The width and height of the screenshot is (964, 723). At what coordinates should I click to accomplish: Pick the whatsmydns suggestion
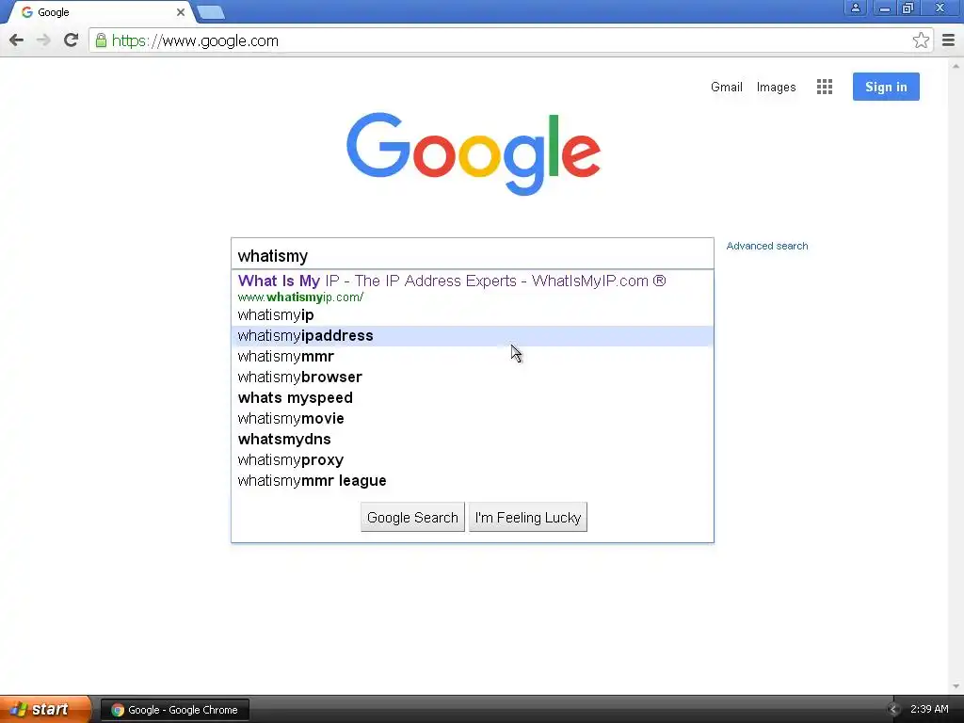tap(473, 440)
